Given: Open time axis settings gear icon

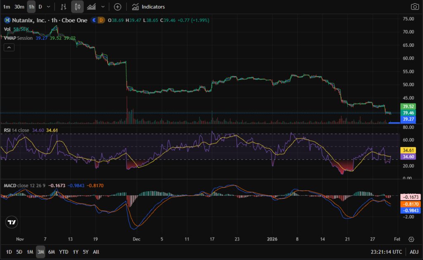Looking at the screenshot, I should (411, 239).
